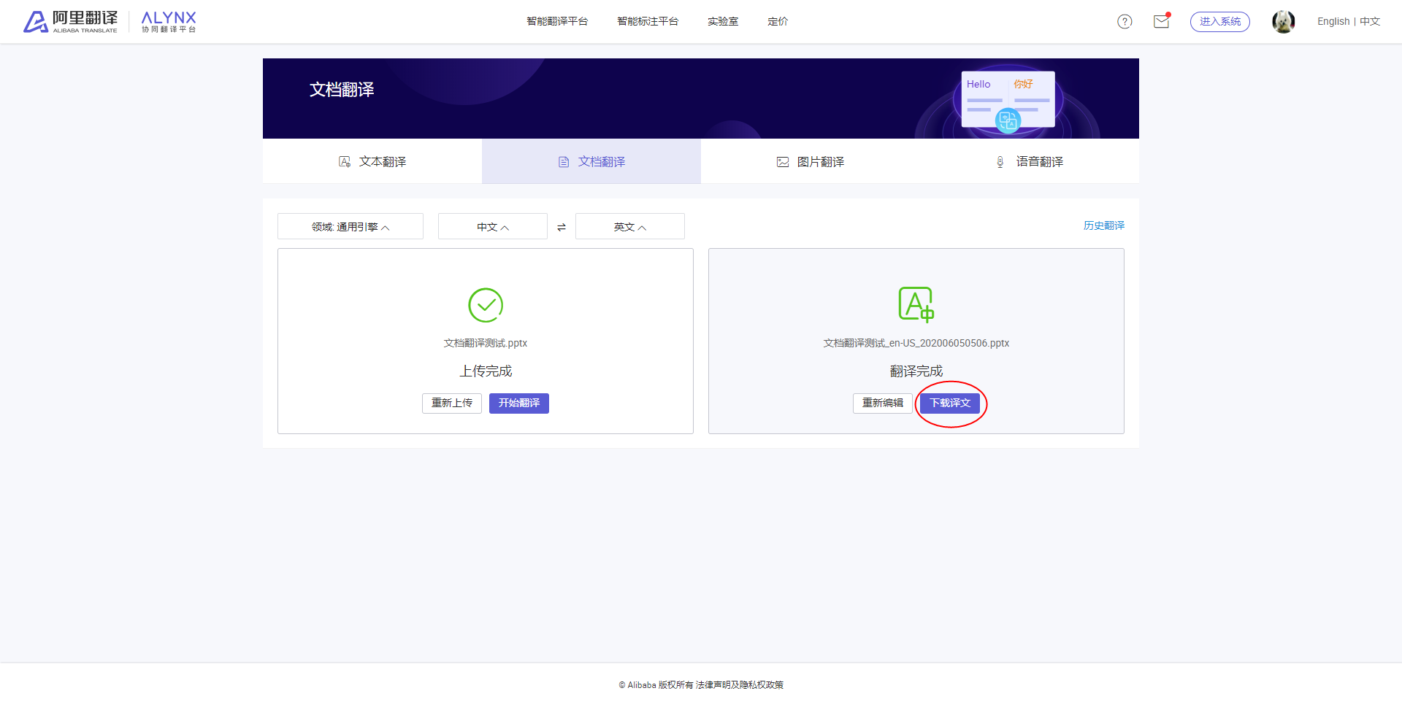Click the 重新编辑 button
The height and width of the screenshot is (707, 1402).
click(883, 403)
